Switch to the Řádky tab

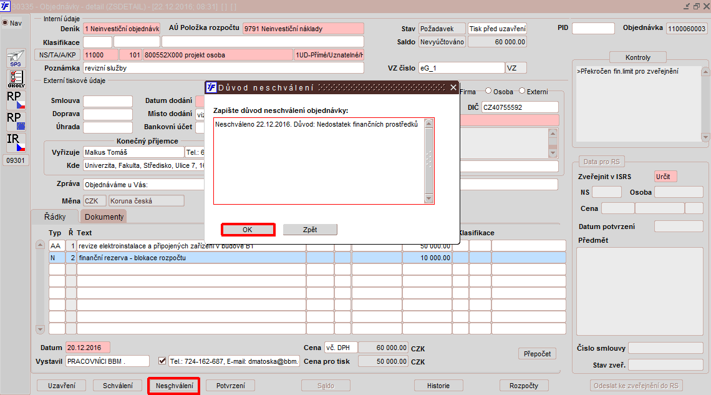tap(55, 217)
